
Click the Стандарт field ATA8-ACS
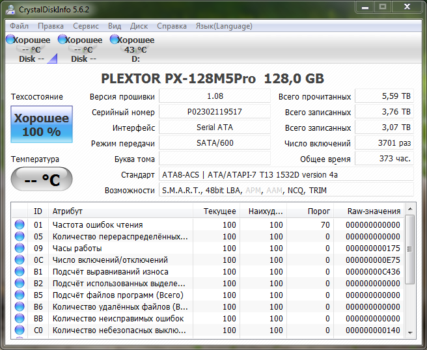coord(286,174)
